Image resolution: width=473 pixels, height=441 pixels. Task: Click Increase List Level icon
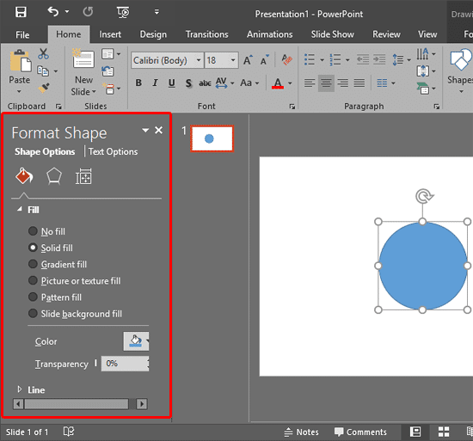point(379,59)
